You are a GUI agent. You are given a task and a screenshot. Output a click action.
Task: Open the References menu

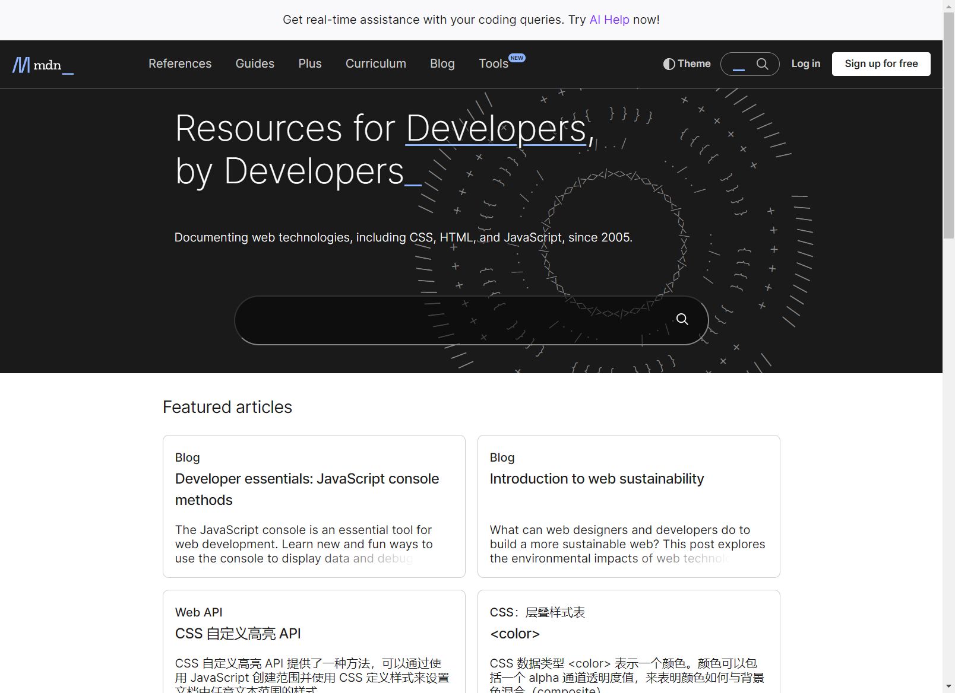click(180, 63)
